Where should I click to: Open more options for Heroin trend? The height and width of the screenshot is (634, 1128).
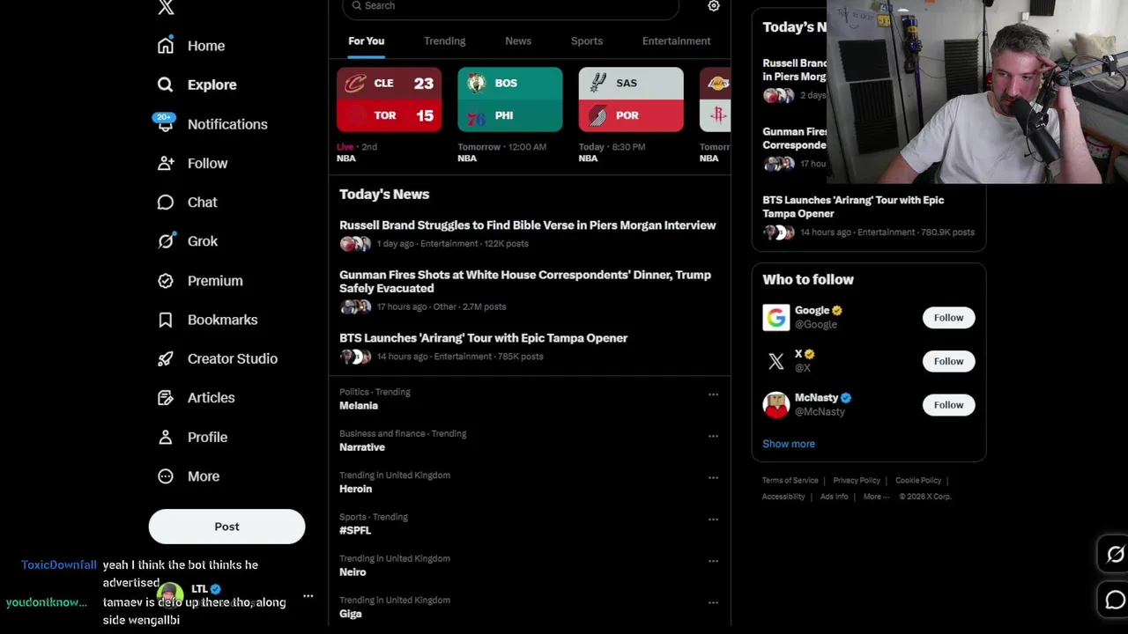[713, 478]
